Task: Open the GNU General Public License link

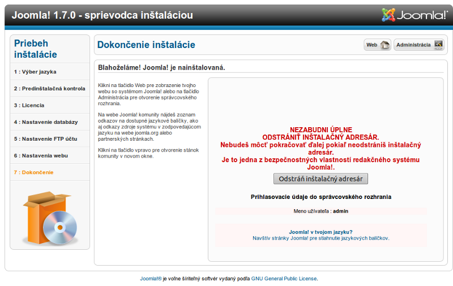Action: pyautogui.click(x=284, y=279)
